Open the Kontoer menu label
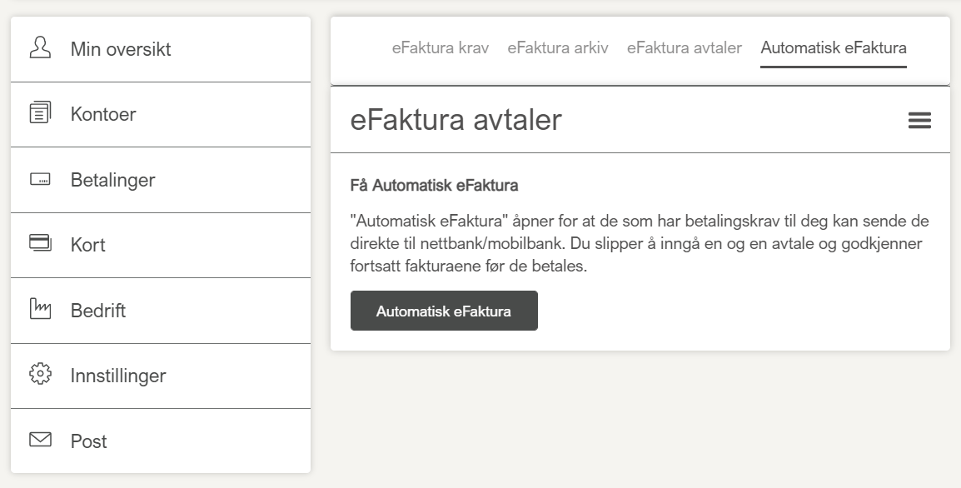 103,114
